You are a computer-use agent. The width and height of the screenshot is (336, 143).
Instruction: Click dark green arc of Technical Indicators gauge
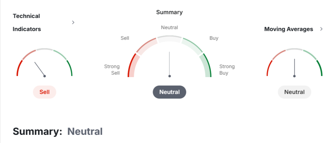[x=70, y=68]
